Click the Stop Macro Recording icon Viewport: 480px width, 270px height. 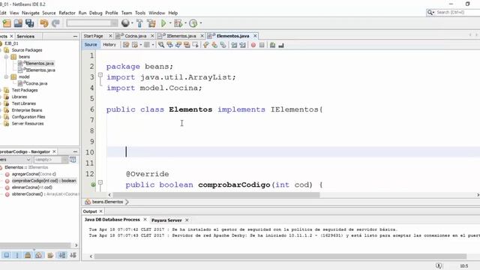click(262, 45)
